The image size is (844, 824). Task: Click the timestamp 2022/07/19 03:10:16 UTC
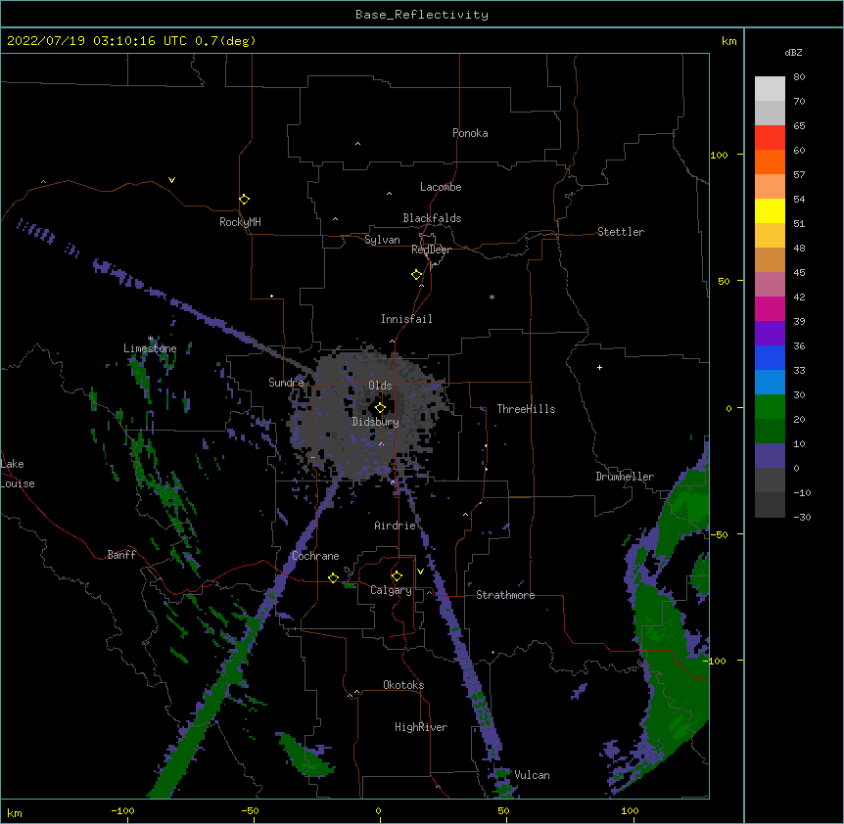pos(99,41)
